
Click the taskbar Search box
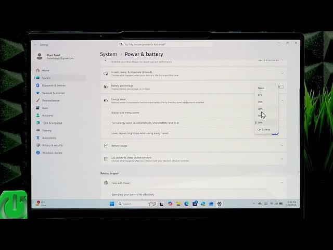tap(137, 204)
